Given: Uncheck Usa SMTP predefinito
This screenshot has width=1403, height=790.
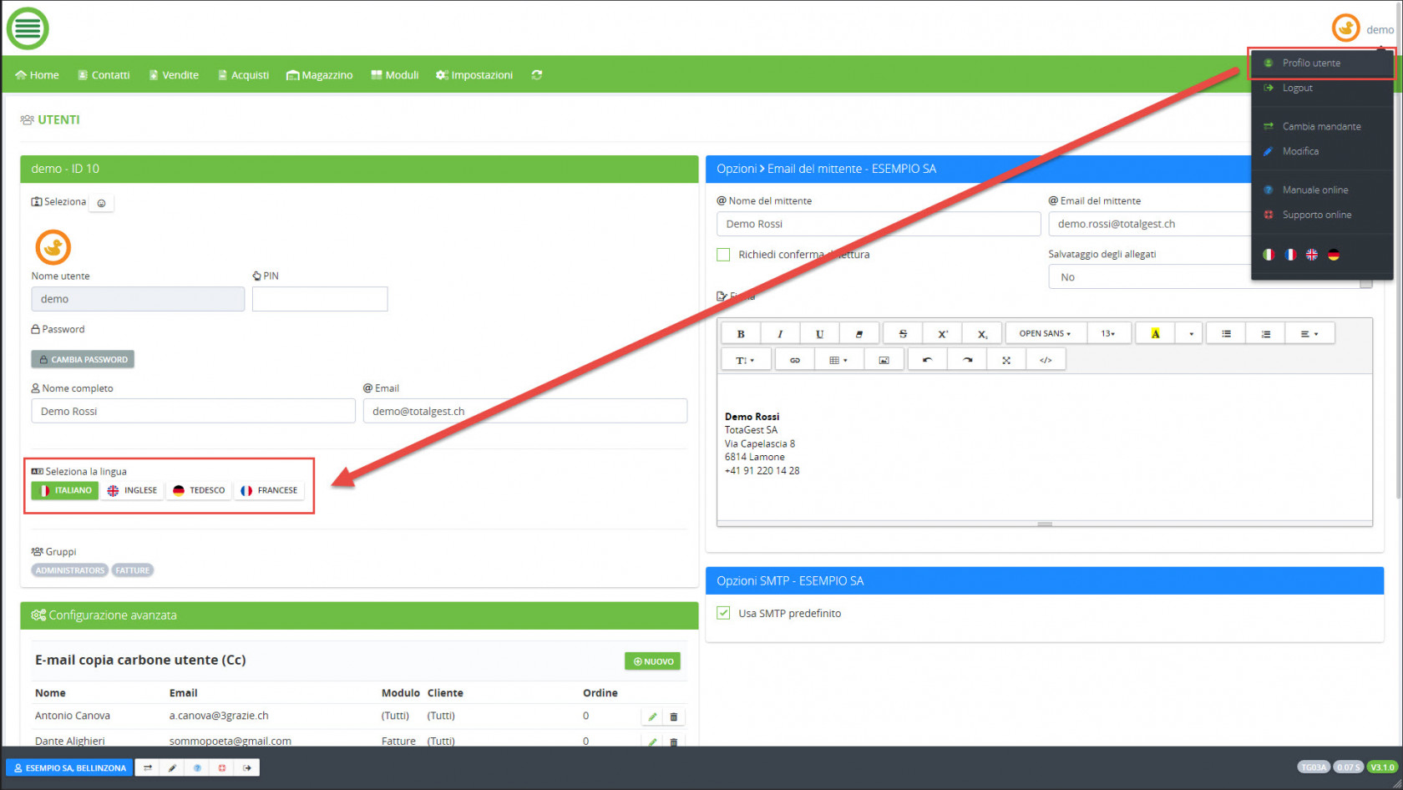Looking at the screenshot, I should (723, 613).
